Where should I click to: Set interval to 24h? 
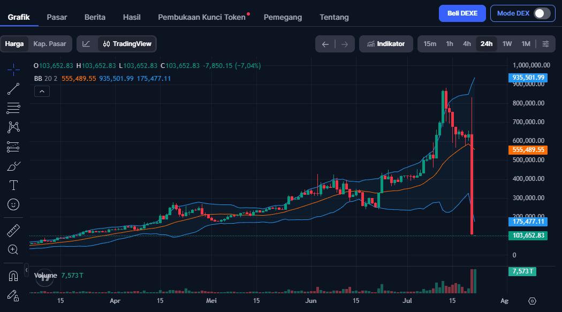(487, 44)
